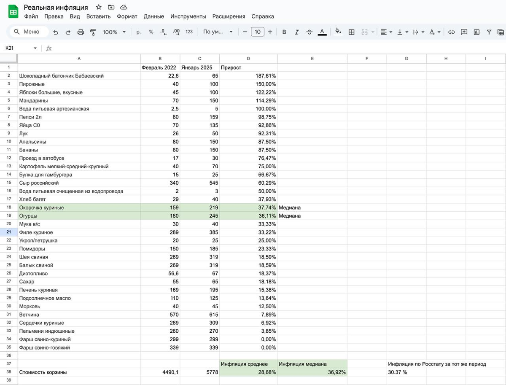506x385 pixels.
Task: Click the Insert chart icon
Action: 476,32
